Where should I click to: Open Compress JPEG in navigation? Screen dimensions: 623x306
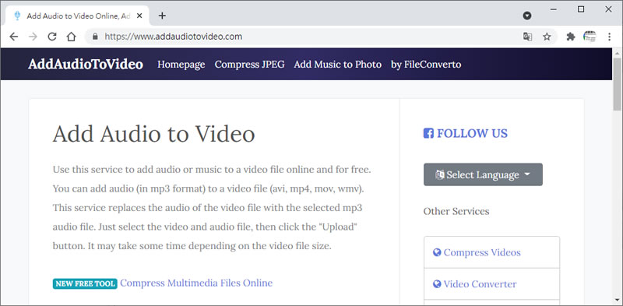click(249, 65)
